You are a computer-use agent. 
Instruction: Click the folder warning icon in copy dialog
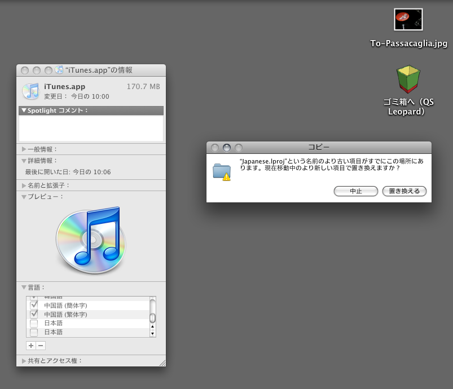tap(222, 172)
